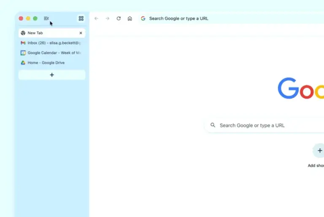Viewport: 324px width, 217px height.
Task: Switch to Home - Google Drive tab
Action: click(x=52, y=62)
